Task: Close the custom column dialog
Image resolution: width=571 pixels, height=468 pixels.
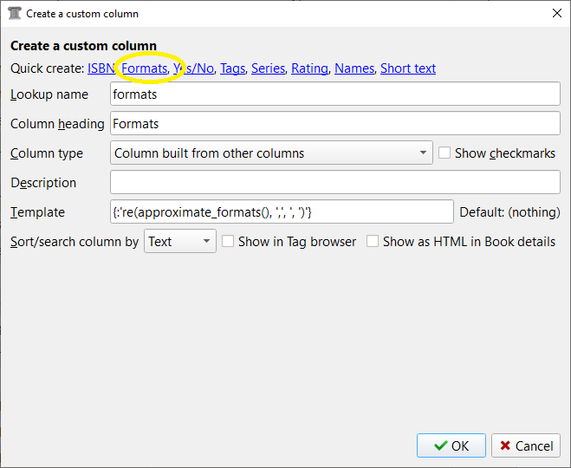Action: [x=555, y=14]
